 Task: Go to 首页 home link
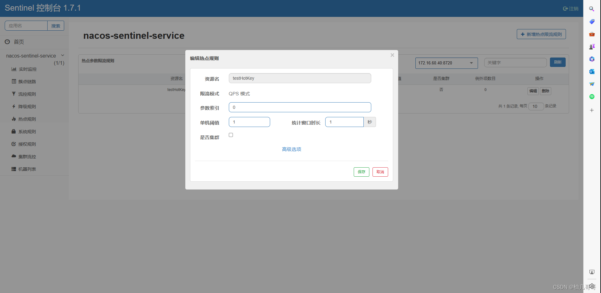19,42
